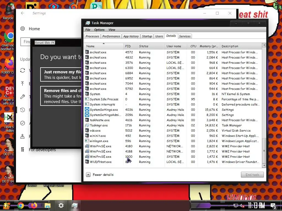Open Firefox from the taskbar
This screenshot has width=282, height=211.
coord(34,206)
